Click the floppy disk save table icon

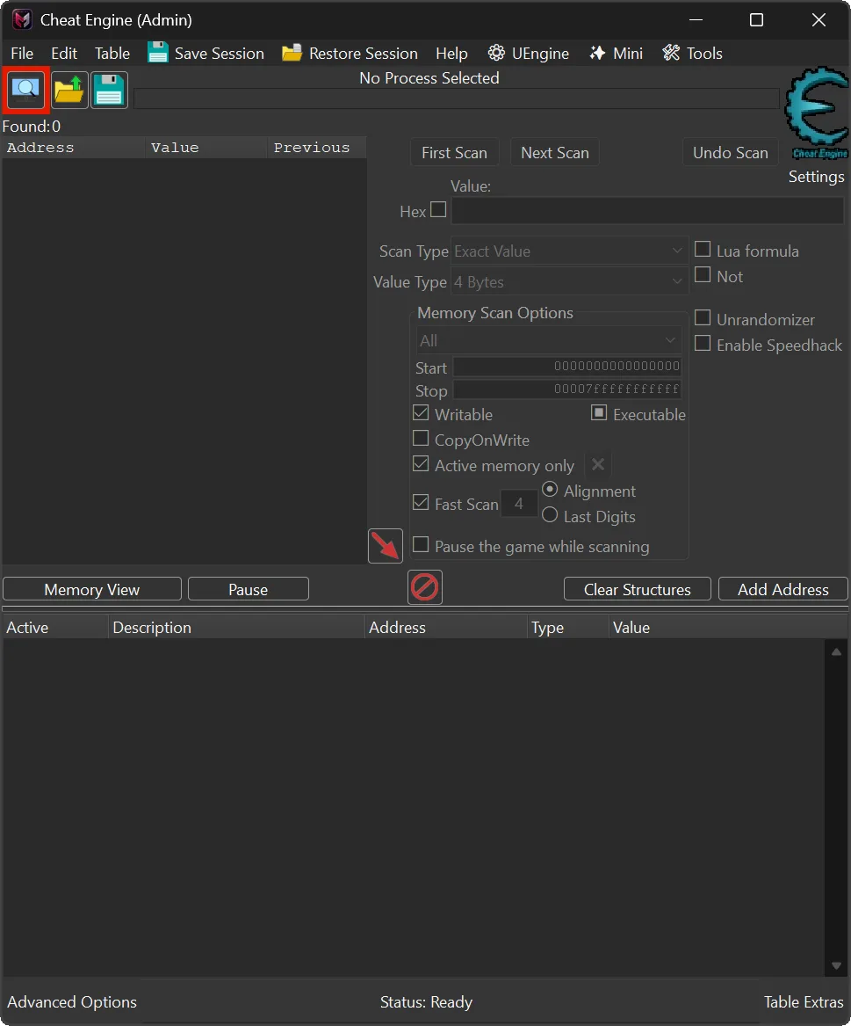pyautogui.click(x=109, y=91)
